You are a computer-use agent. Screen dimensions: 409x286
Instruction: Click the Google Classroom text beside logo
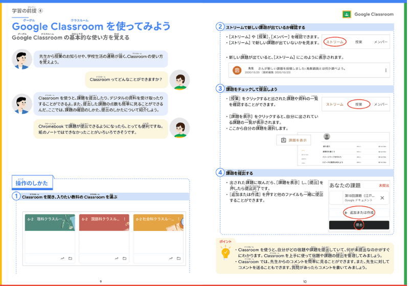point(374,14)
